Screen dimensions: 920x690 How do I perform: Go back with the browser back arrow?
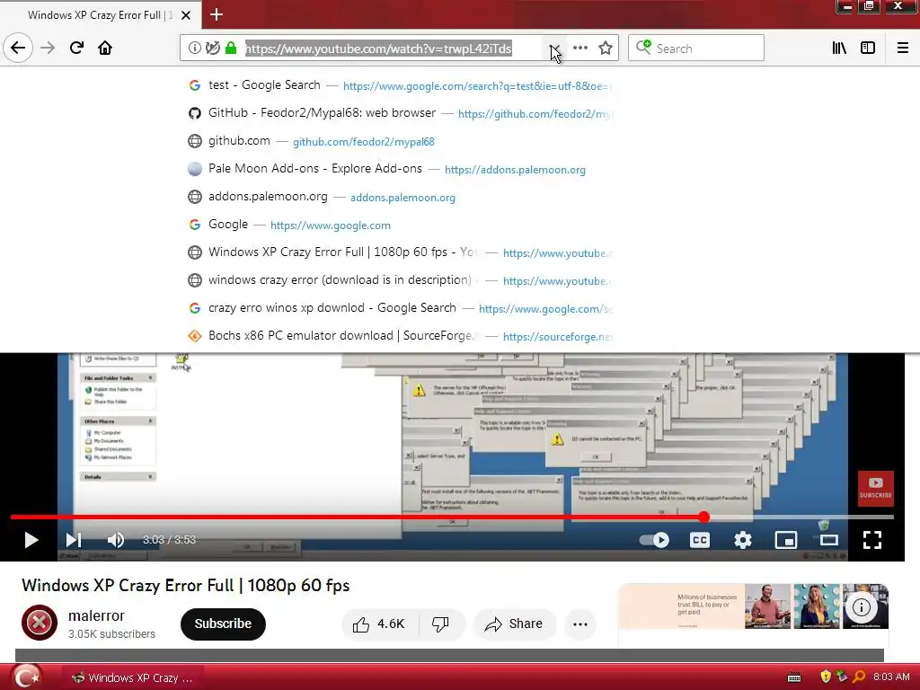[x=18, y=48]
